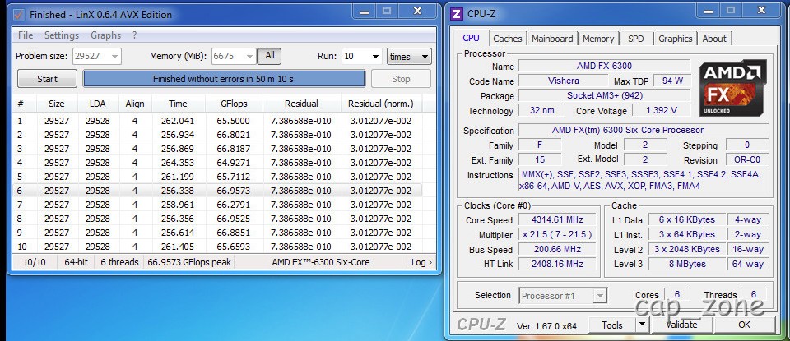Open the Tools dropdown arrow in CPU-Z
The height and width of the screenshot is (341, 790).
coord(642,325)
